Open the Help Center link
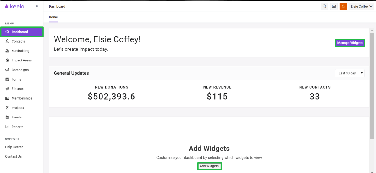The height and width of the screenshot is (173, 376). pos(14,147)
